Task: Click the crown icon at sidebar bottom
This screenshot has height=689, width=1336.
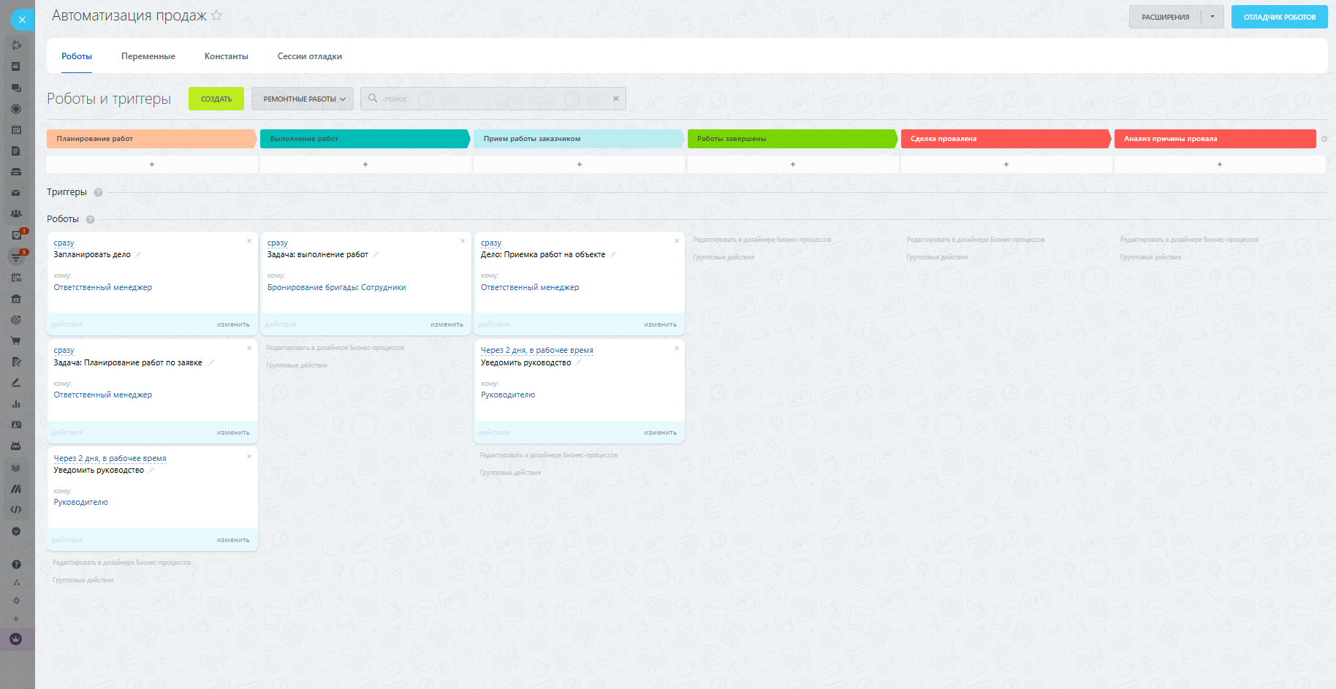Action: pyautogui.click(x=16, y=639)
